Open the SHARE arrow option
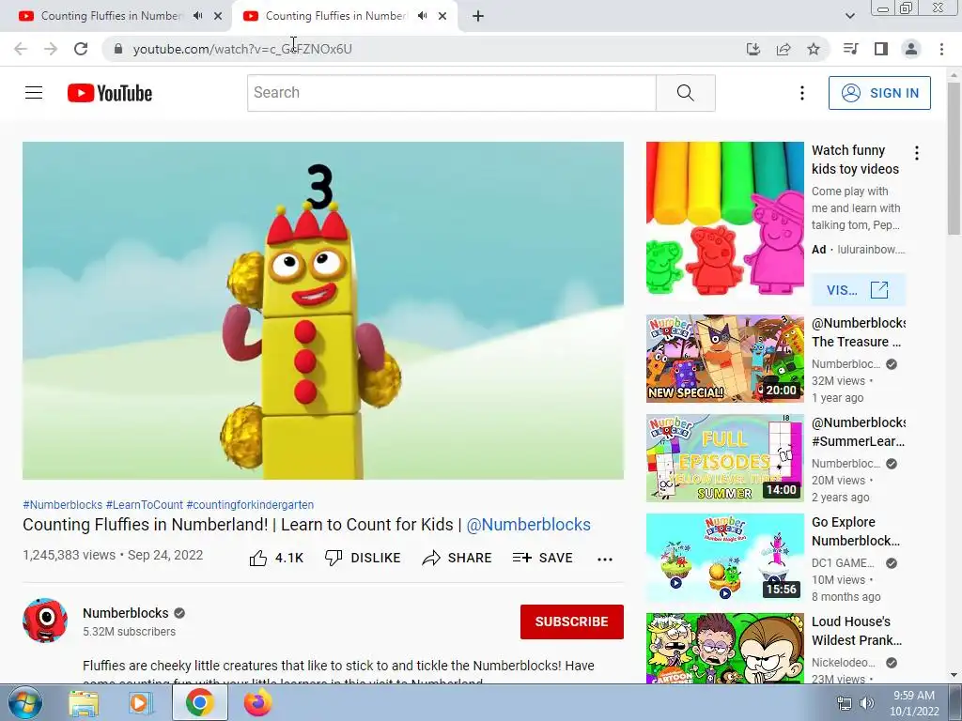The height and width of the screenshot is (721, 962). coord(458,558)
